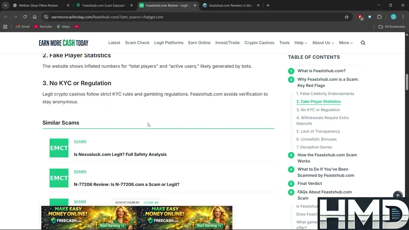Open the Latest menu item
Image resolution: width=409 pixels, height=230 pixels.
tap(114, 43)
